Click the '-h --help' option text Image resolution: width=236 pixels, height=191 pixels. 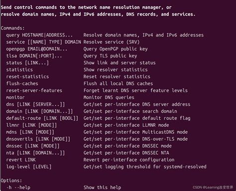(x=18, y=188)
